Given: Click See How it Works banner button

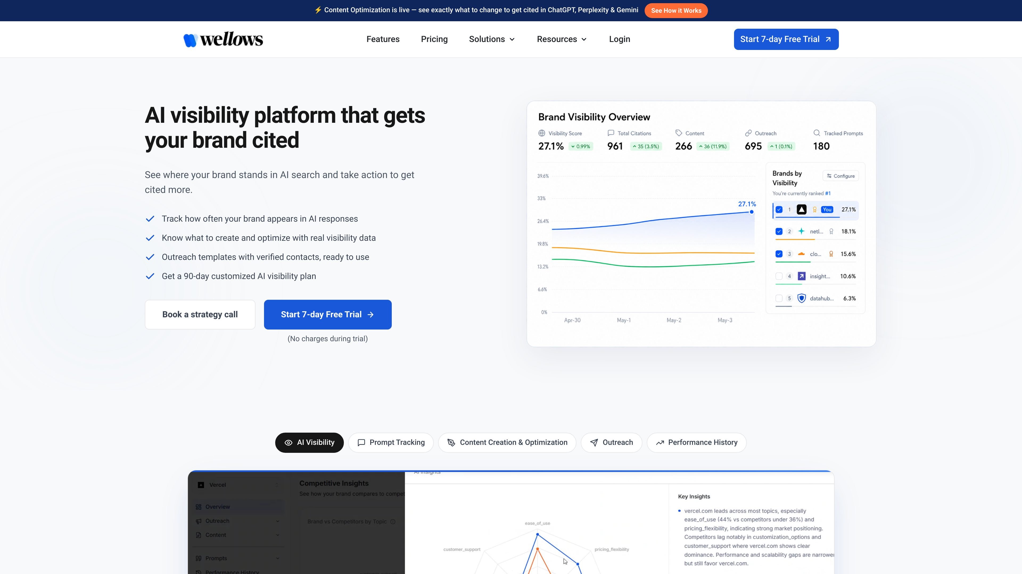Looking at the screenshot, I should (x=676, y=11).
